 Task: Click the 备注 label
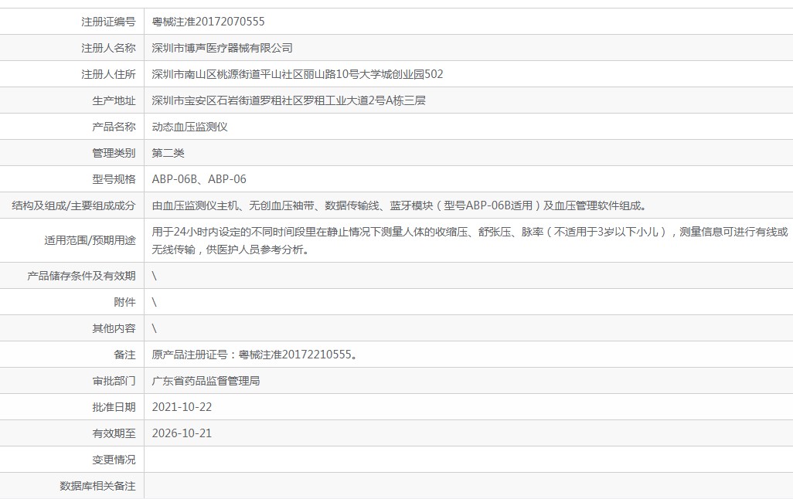(125, 355)
